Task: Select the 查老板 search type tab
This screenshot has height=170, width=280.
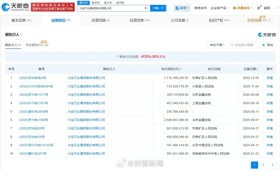Action: pyautogui.click(x=96, y=2)
